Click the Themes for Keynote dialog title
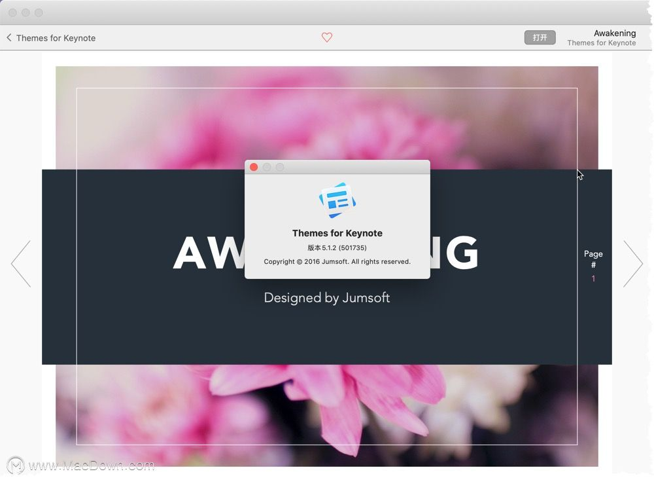Screen dimensions: 654x478 click(337, 233)
